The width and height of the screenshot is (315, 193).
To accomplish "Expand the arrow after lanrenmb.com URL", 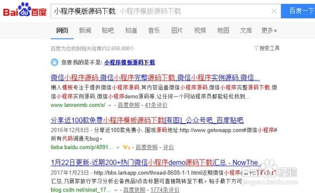I will [110, 105].
